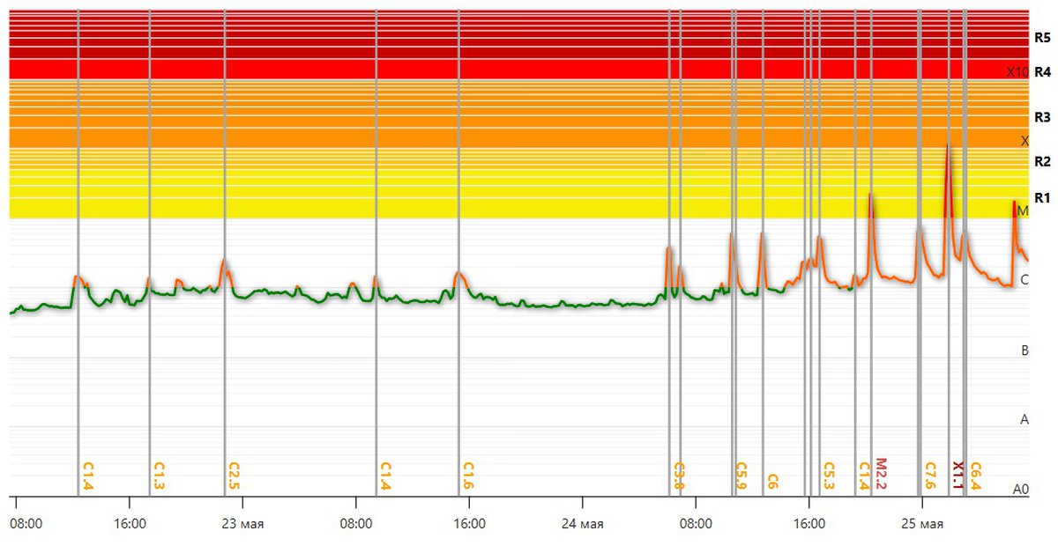Click the X10 flux class axis label

coord(1017,72)
